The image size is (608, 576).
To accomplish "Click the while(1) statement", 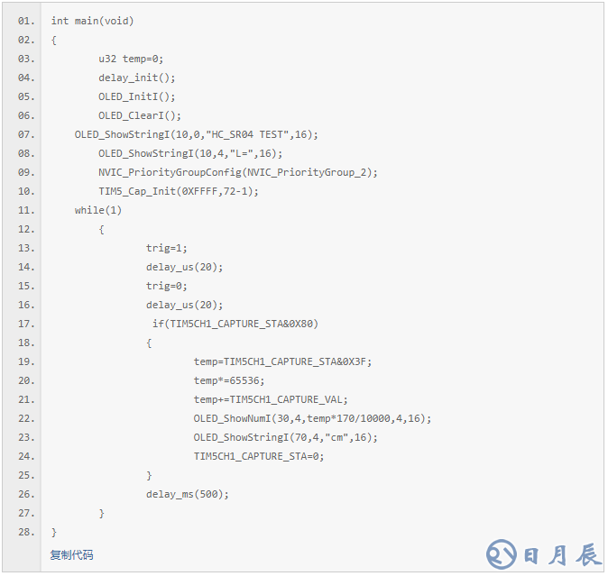I will pyautogui.click(x=97, y=210).
